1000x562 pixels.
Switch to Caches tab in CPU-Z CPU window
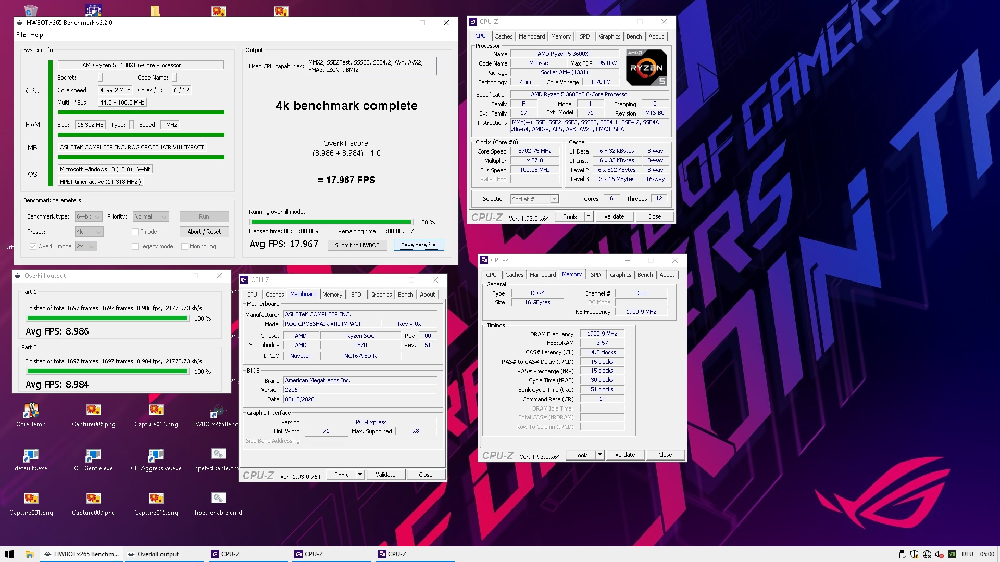504,36
